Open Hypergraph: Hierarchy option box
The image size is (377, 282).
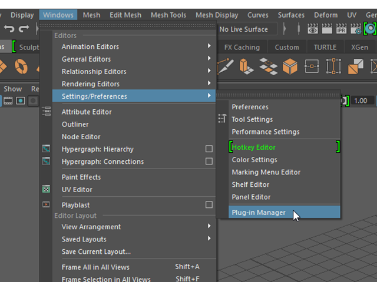(x=209, y=149)
